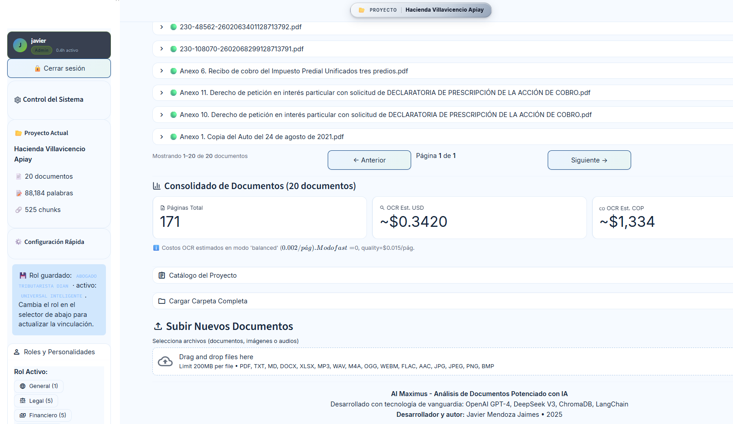This screenshot has height=424, width=733.
Task: Expand Cargar Carpeta Completa
Action: [443, 301]
